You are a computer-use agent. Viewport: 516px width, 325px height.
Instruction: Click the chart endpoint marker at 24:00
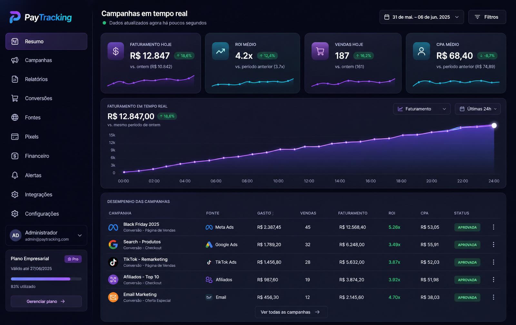[x=494, y=125]
